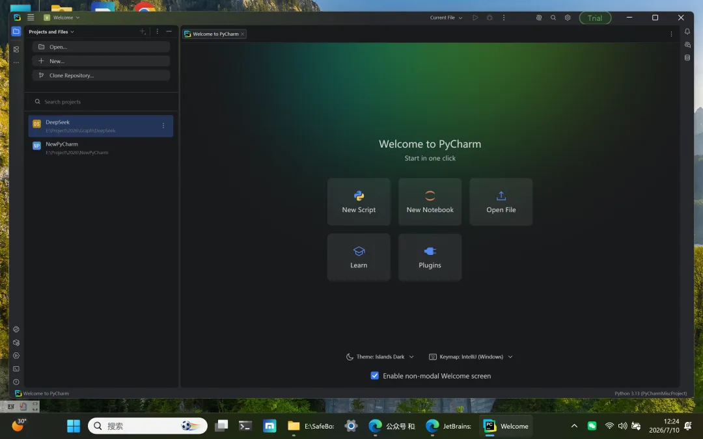Open Search Everywhere magnifier icon
Screen dimensions: 703x439
point(553,18)
